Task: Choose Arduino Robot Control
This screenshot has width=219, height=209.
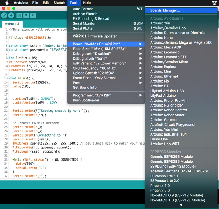Action: [181, 110]
